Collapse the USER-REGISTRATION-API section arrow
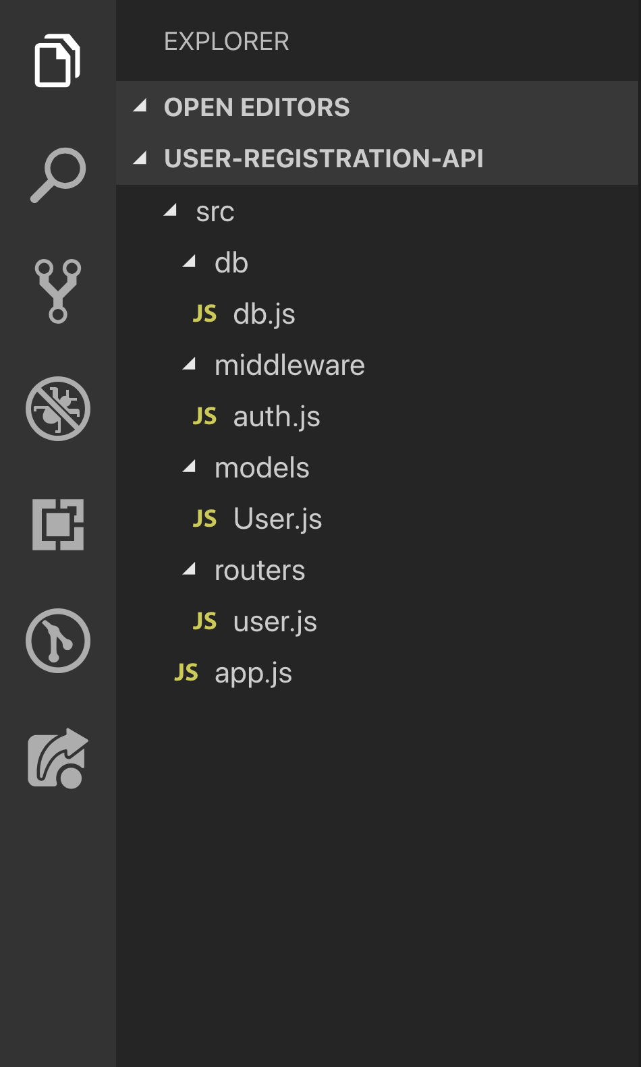Screen dimensions: 641x1067 coord(140,158)
